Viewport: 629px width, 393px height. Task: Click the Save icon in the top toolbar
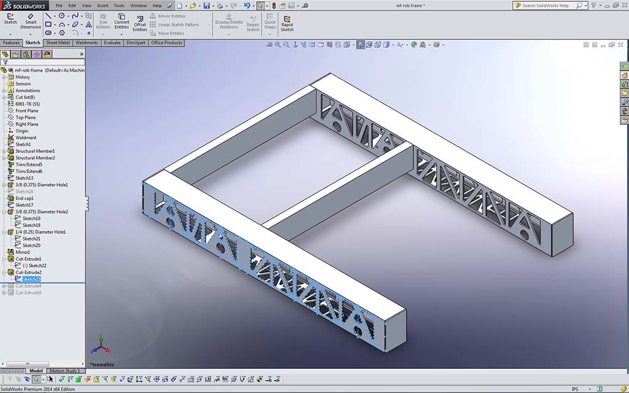click(206, 6)
